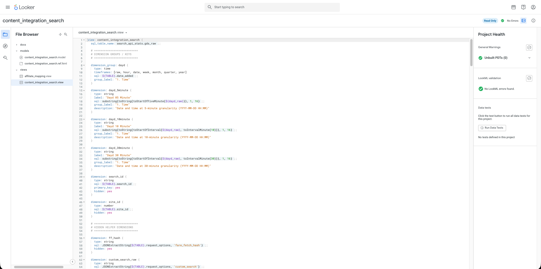The height and width of the screenshot is (269, 541).
Task: Expand the docs folder
Action: [17, 44]
